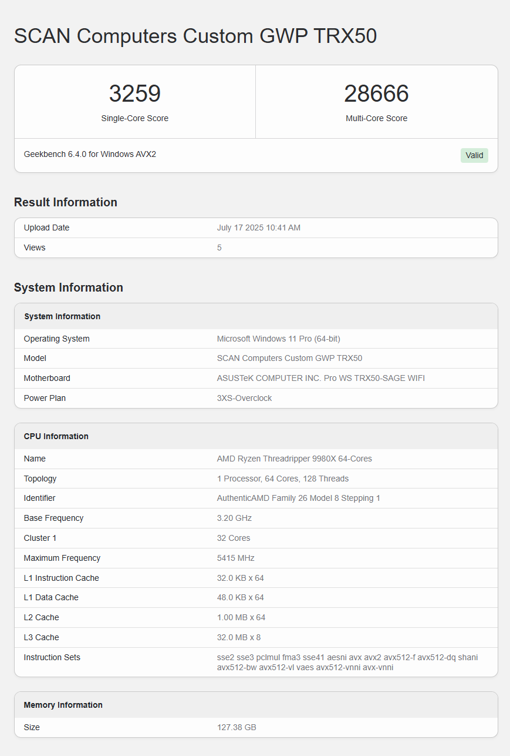510x756 pixels.
Task: Click the AMD Ryzen Threadripper 9980X CPU name
Action: tap(294, 459)
